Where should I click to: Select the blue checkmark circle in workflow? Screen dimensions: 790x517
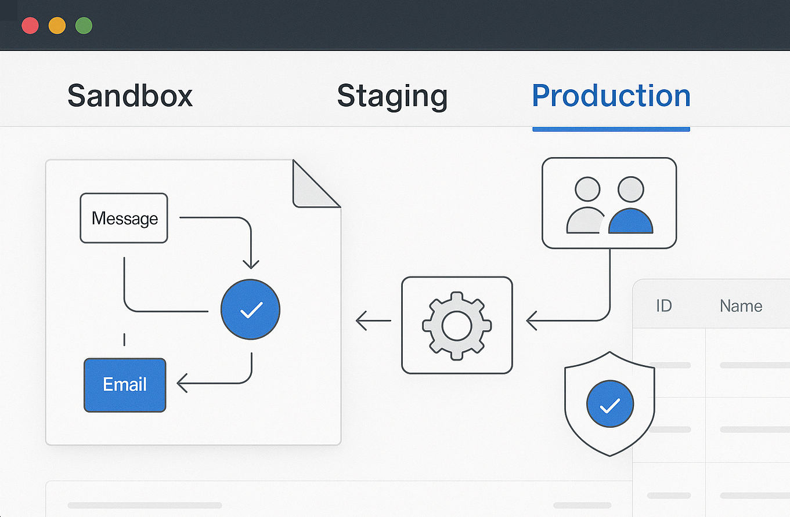tap(251, 310)
